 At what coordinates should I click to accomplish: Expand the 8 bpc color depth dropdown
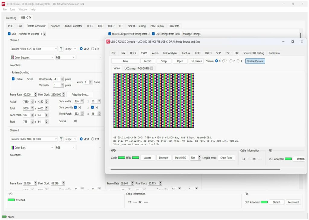pyautogui.click(x=71, y=49)
